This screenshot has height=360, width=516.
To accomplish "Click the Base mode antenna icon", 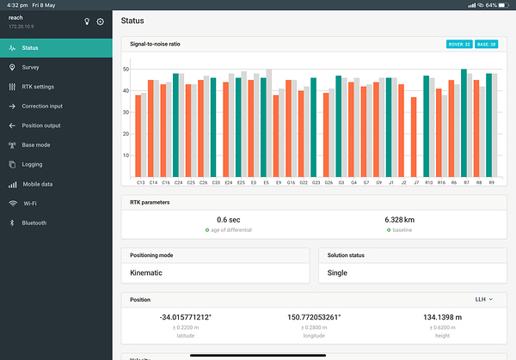I will 12,145.
